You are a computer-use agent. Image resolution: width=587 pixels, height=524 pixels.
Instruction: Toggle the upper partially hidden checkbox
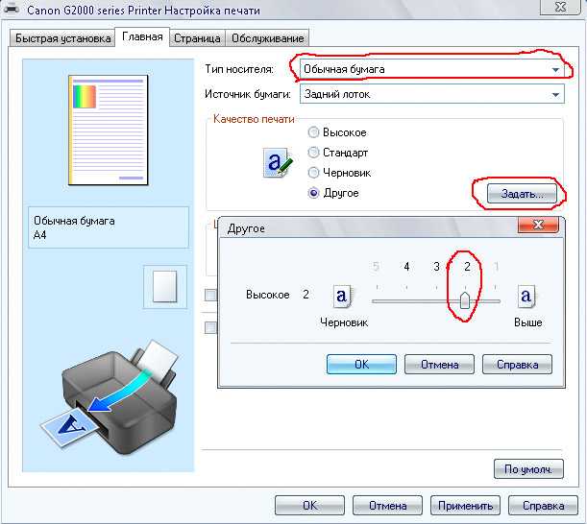[x=210, y=295]
